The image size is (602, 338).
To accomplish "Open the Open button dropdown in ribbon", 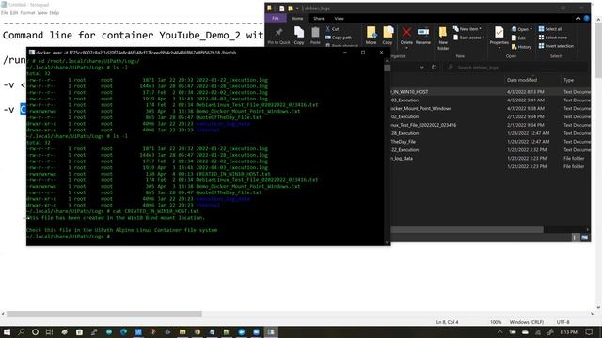I will pyautogui.click(x=531, y=29).
